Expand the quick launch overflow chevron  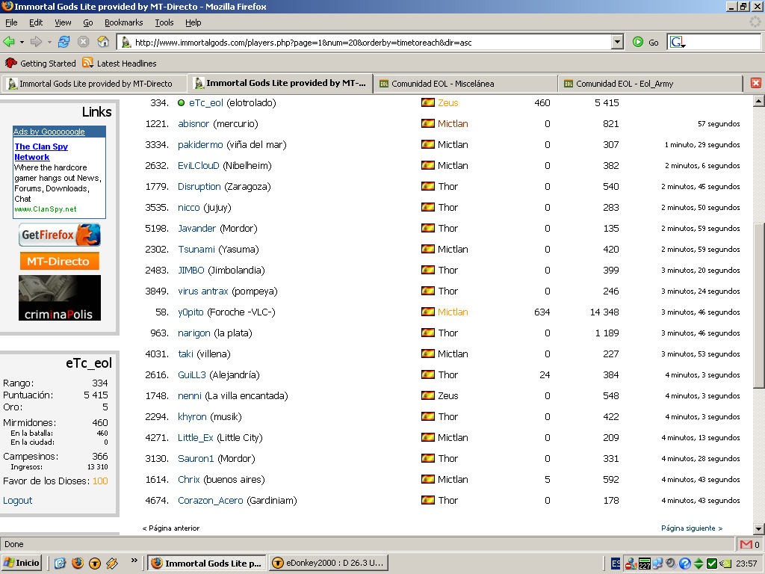click(x=134, y=561)
